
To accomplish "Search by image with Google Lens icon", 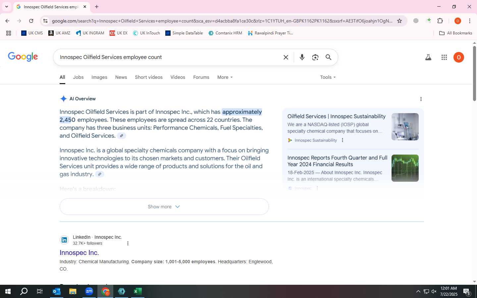I will pyautogui.click(x=315, y=57).
